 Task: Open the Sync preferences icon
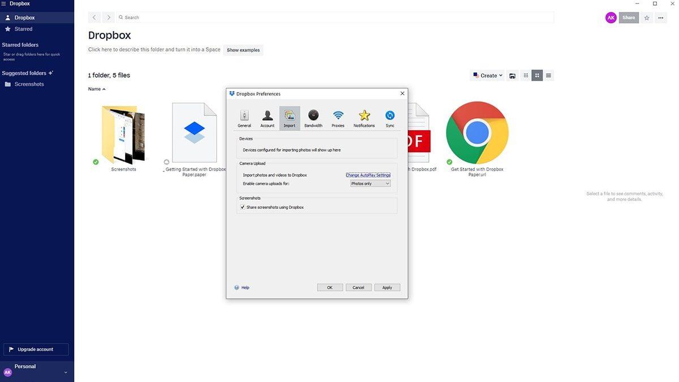(390, 118)
